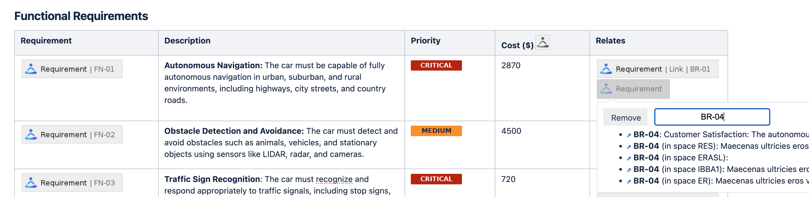Select BR-04 in space ERASL suggestion
The height and width of the screenshot is (197, 809).
coord(680,158)
